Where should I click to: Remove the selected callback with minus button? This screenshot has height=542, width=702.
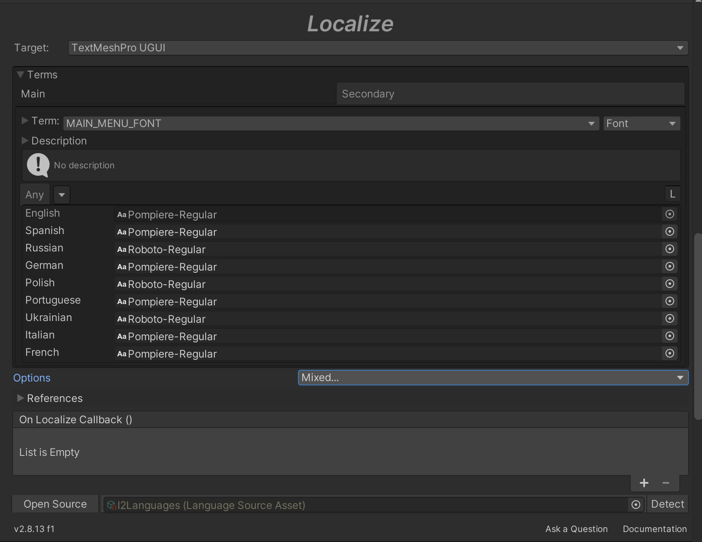[665, 483]
